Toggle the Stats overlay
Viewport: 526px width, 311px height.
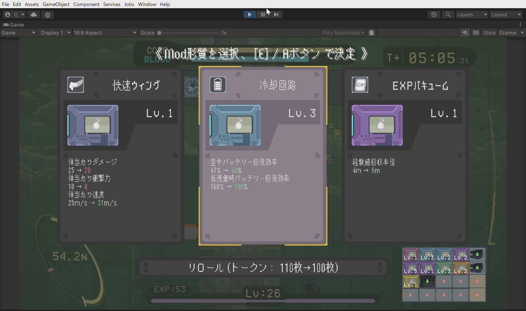point(489,33)
